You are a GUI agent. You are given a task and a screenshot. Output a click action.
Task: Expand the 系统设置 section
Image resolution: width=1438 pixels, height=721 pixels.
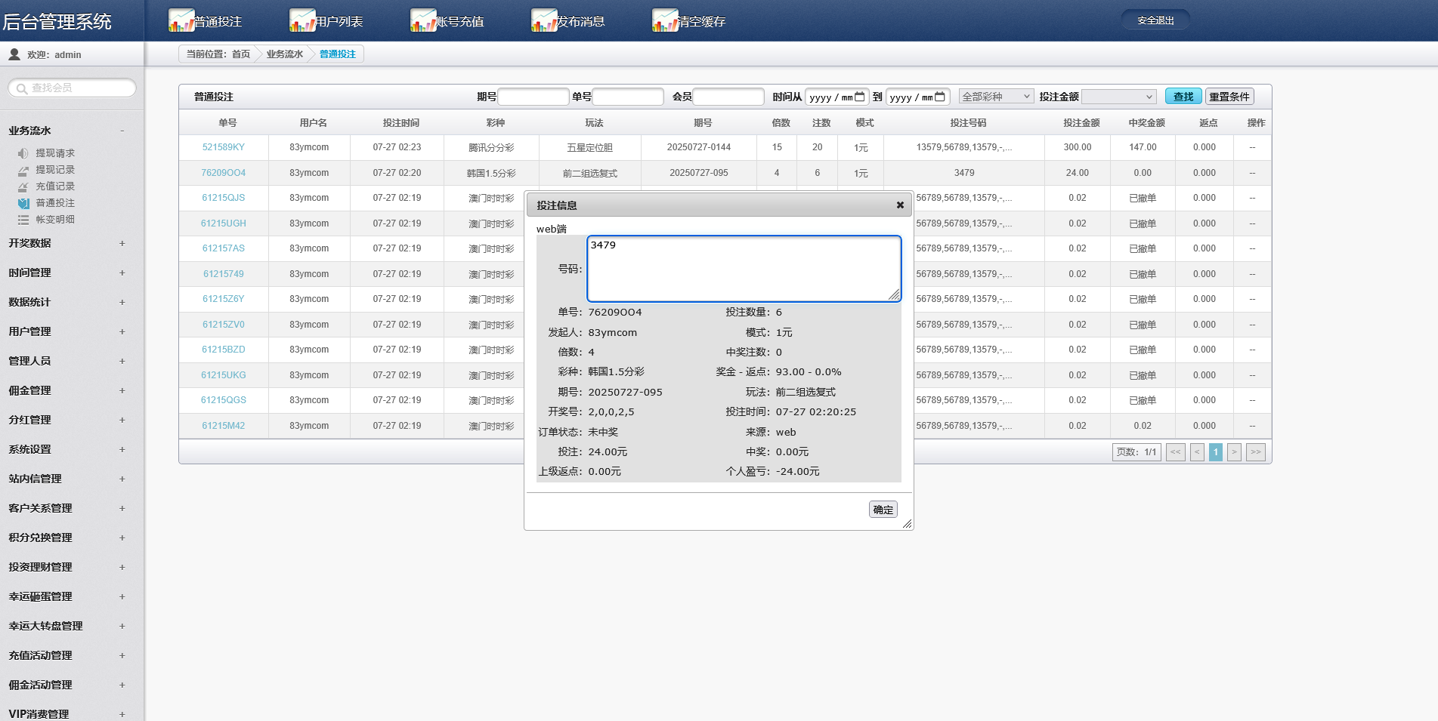(122, 449)
